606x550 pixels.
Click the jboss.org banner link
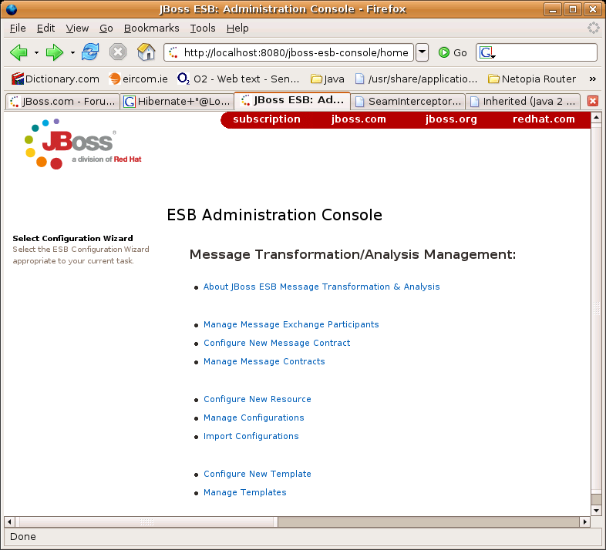(x=451, y=119)
